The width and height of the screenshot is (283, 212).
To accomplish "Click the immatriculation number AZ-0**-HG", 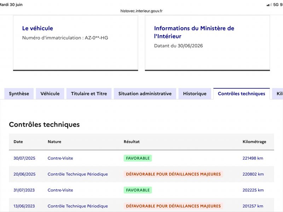I will point(96,38).
